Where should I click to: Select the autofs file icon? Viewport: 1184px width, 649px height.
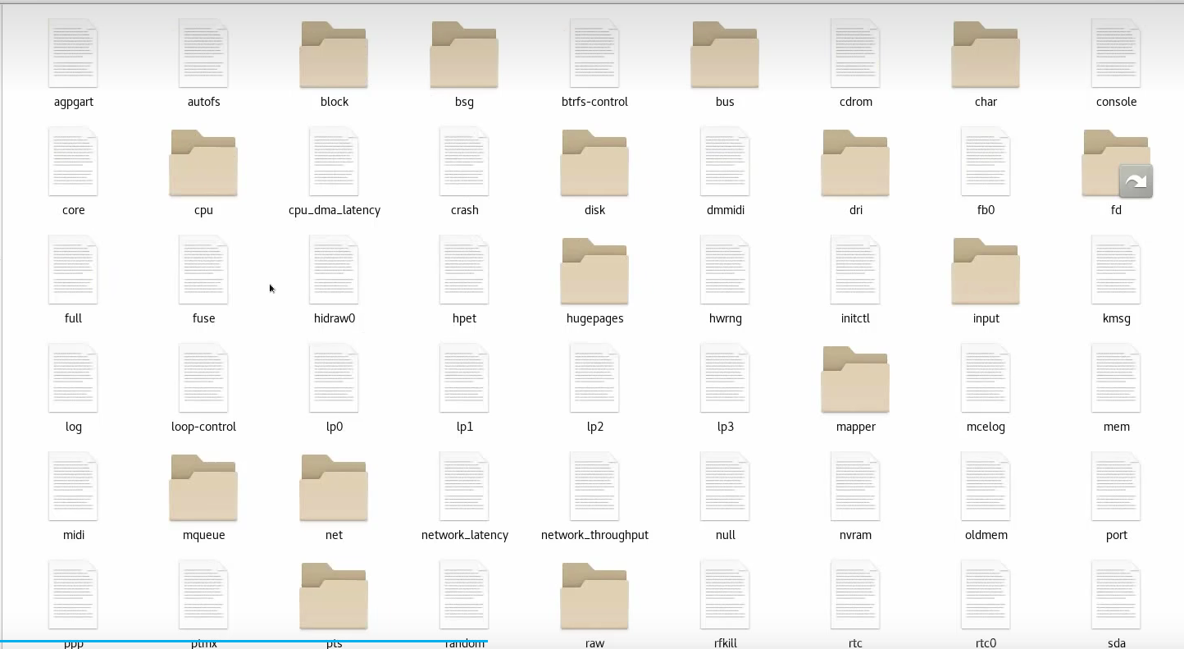[x=203, y=53]
